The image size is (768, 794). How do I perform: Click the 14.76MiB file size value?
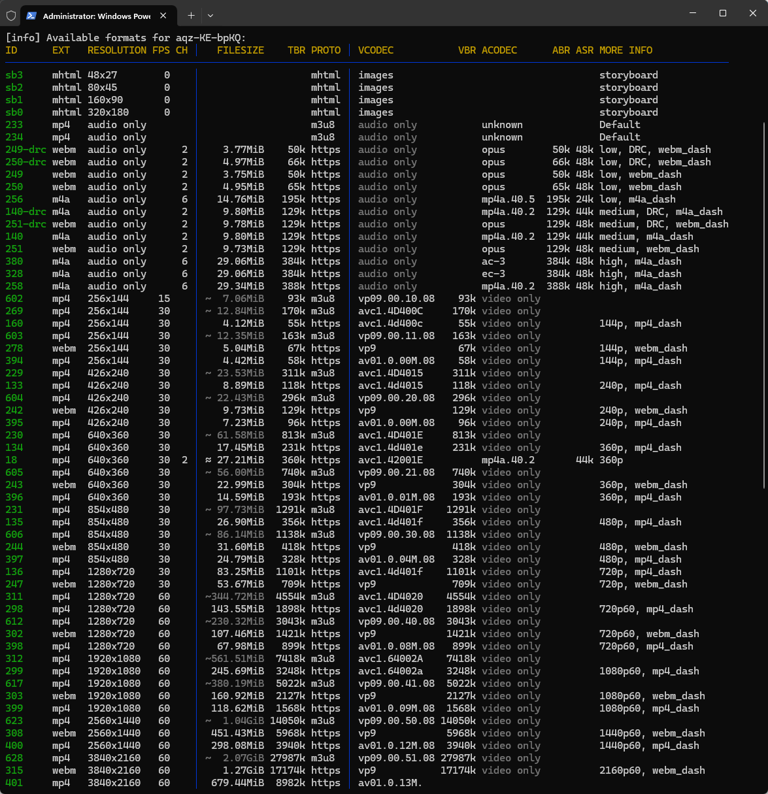[x=241, y=199]
